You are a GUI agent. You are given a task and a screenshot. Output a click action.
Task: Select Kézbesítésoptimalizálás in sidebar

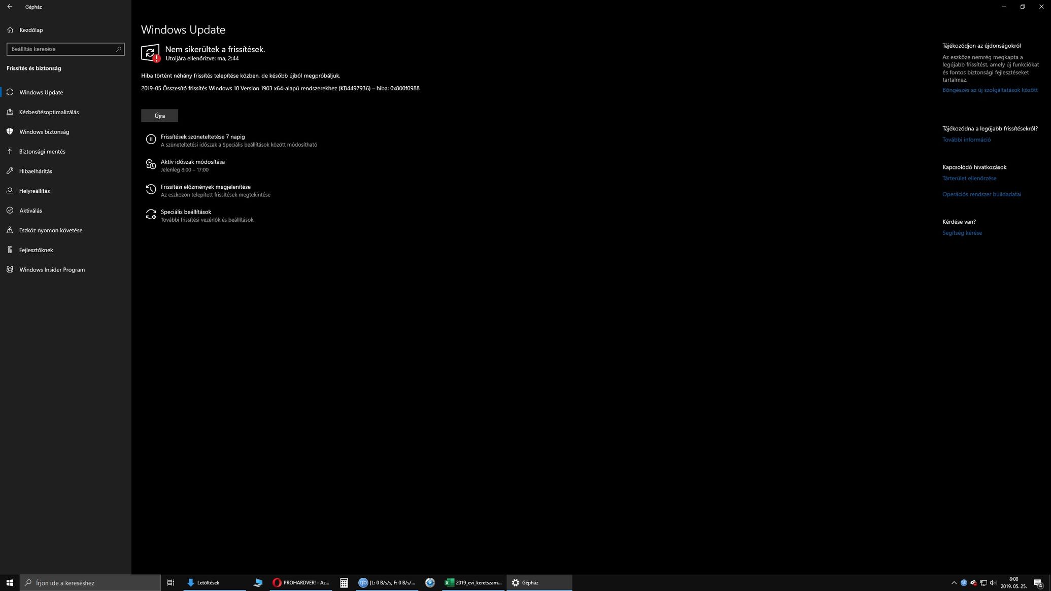click(x=49, y=112)
